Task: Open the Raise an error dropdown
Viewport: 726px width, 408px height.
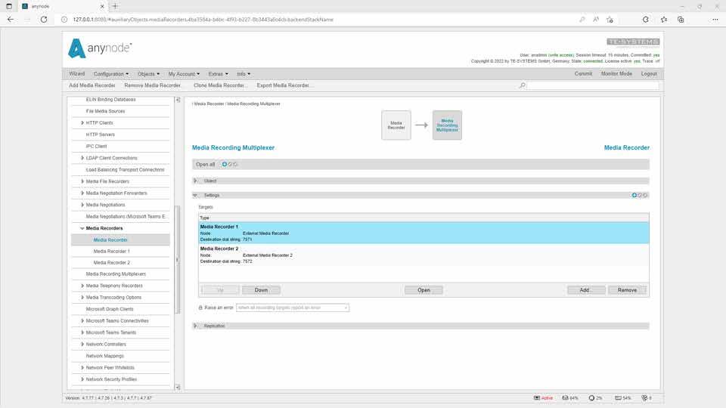Action: pos(293,308)
